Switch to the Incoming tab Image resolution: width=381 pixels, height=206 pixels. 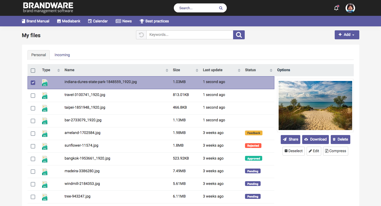[x=62, y=55]
